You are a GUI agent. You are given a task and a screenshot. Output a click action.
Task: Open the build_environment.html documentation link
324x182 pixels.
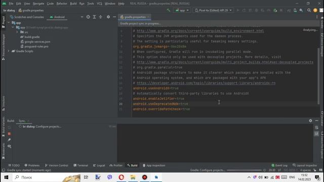(200, 31)
